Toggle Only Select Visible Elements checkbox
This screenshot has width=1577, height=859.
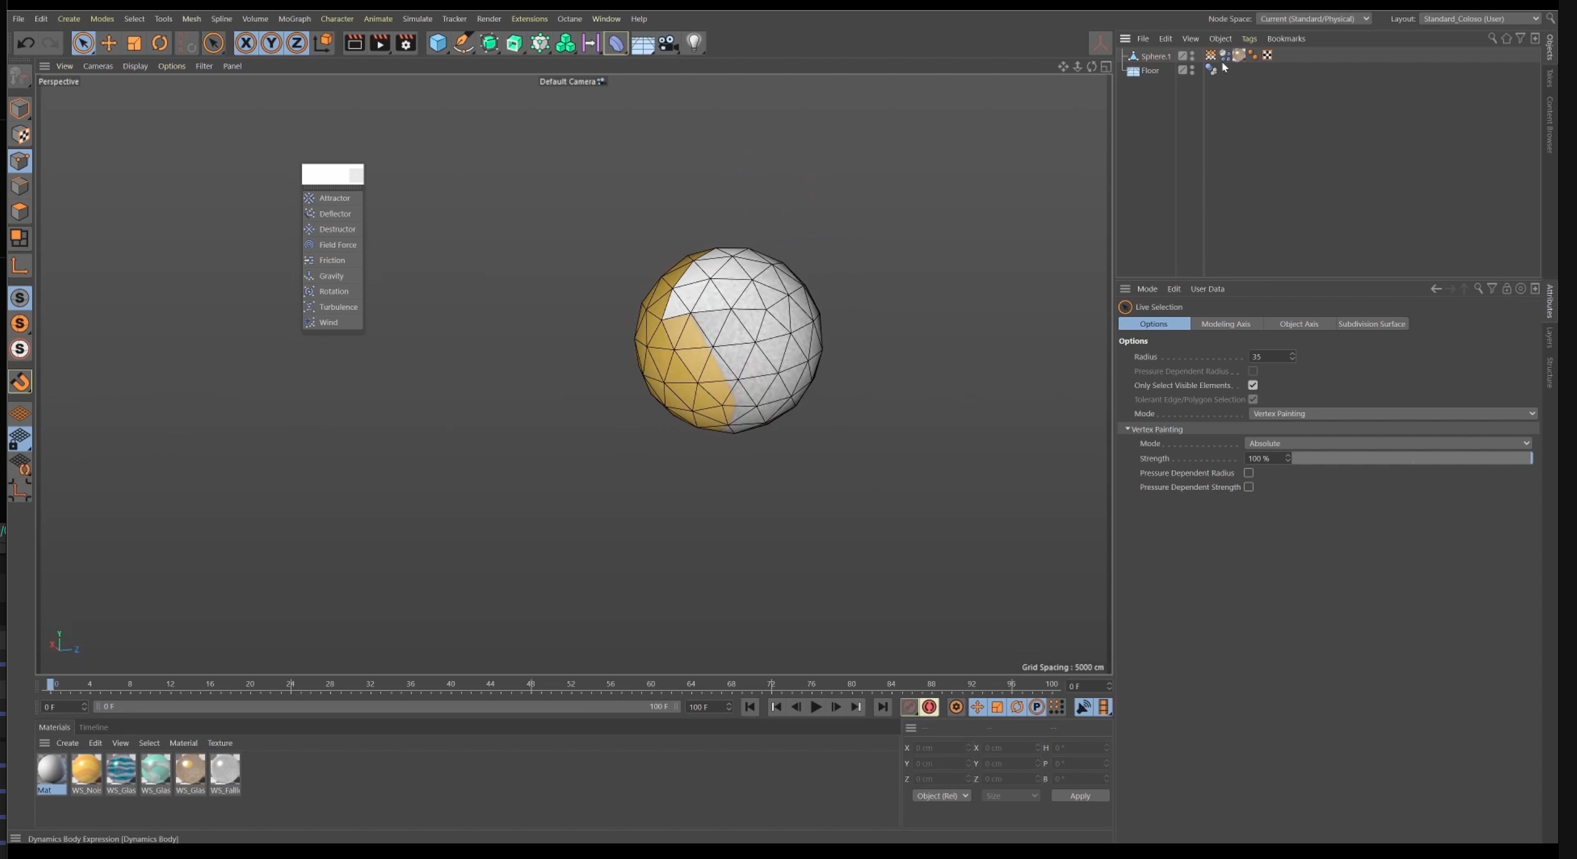click(x=1253, y=385)
